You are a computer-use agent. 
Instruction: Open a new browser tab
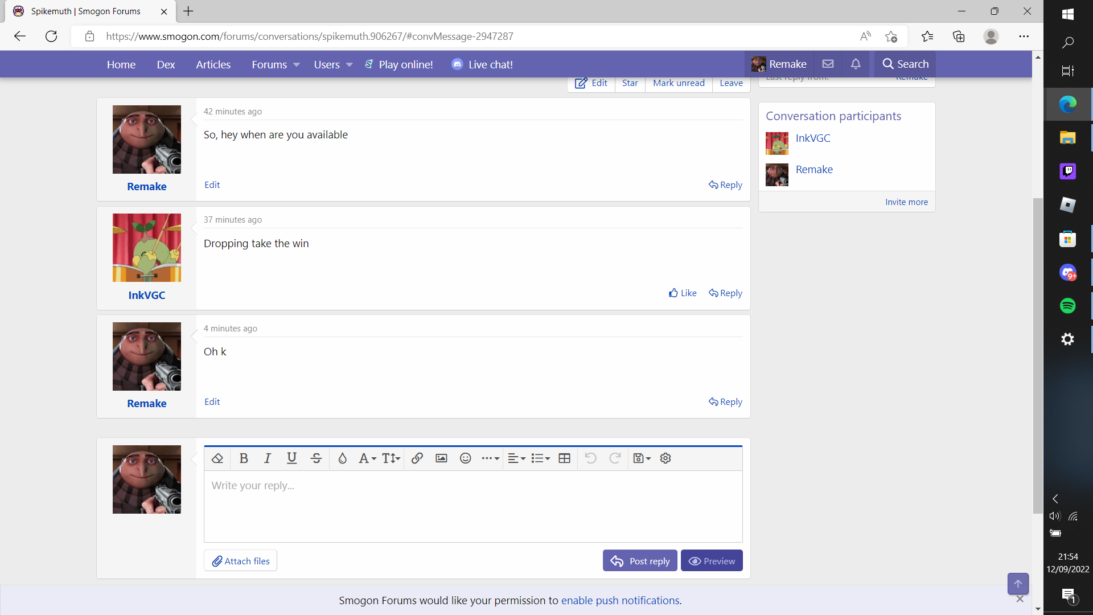click(188, 11)
